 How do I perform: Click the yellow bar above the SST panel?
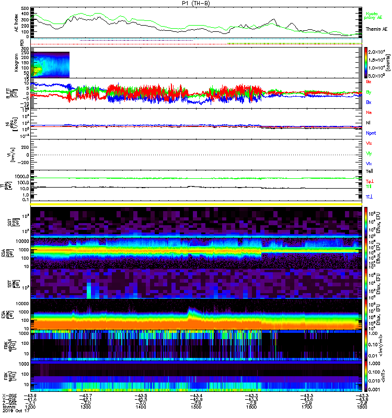197,204
